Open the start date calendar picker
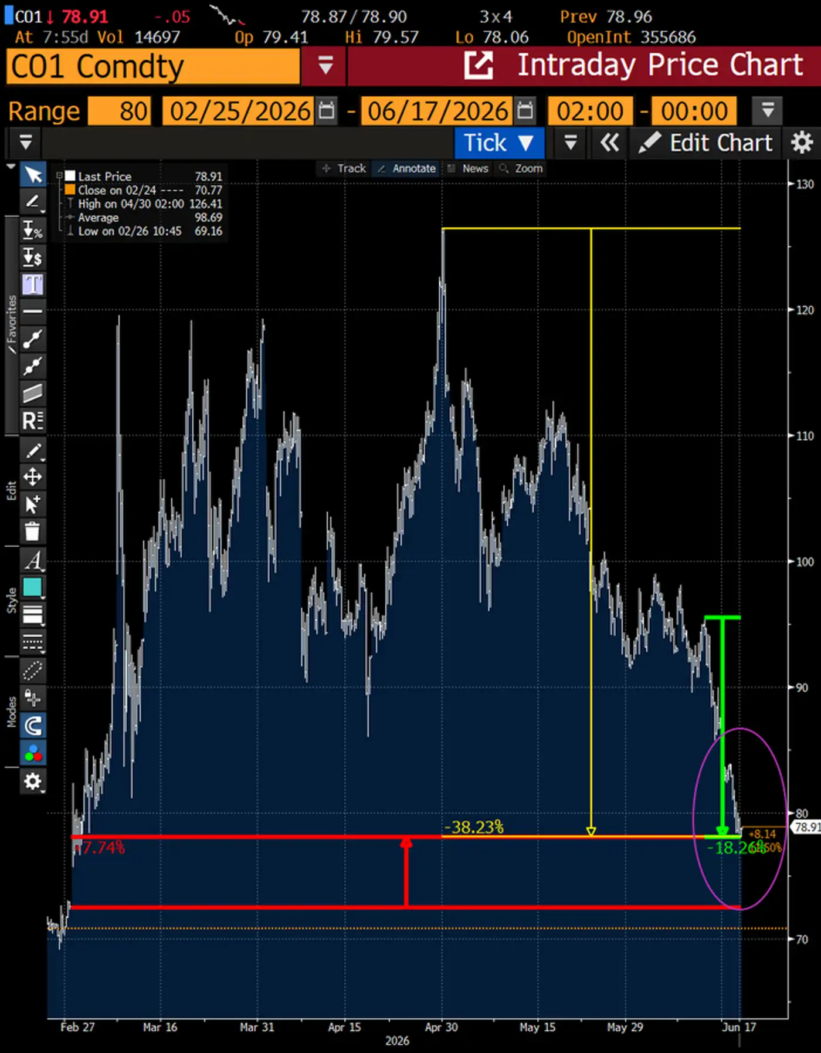This screenshot has height=1053, width=821. 325,111
